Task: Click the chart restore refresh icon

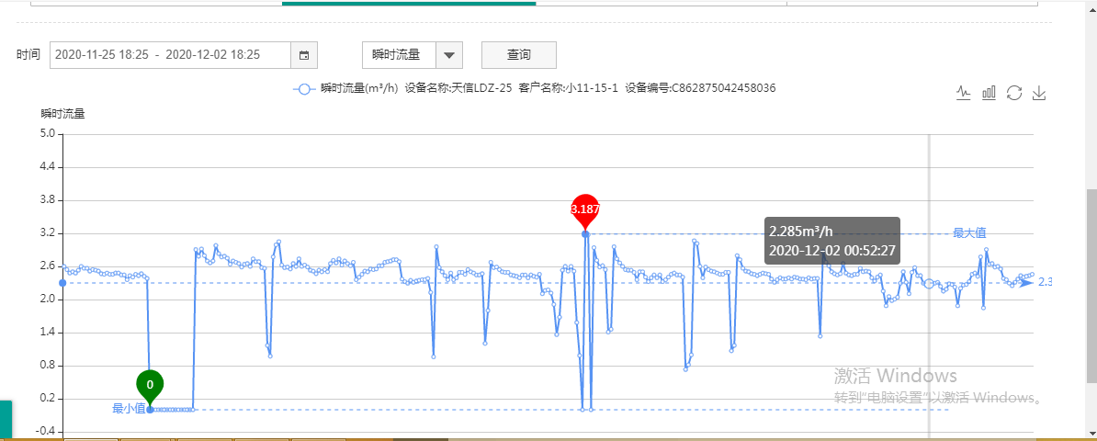Action: pos(1014,93)
